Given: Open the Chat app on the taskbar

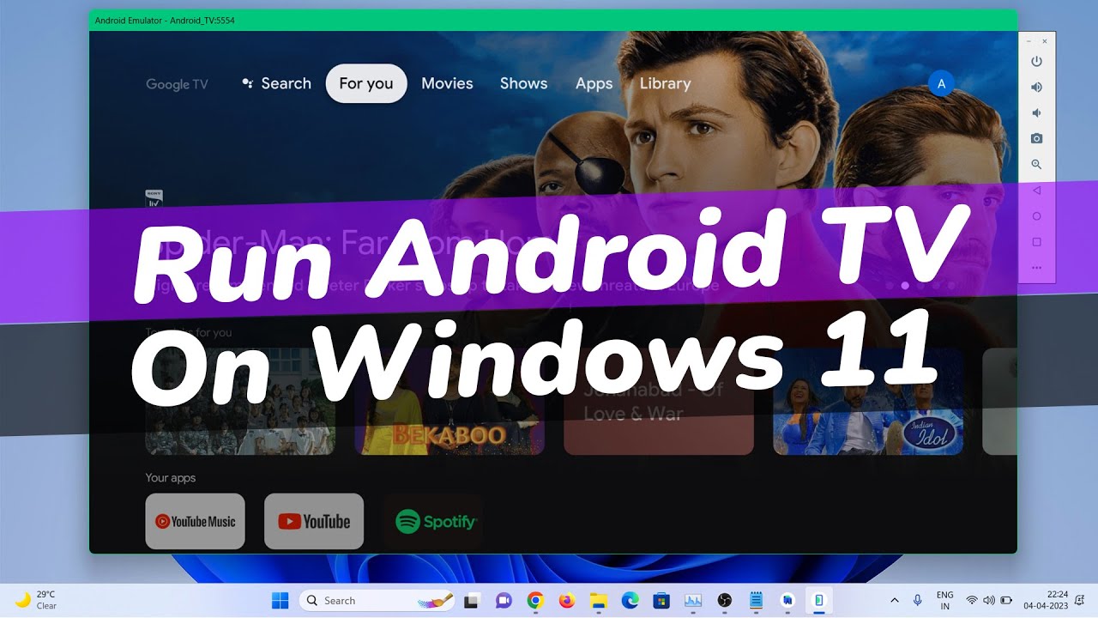Looking at the screenshot, I should pyautogui.click(x=504, y=601).
